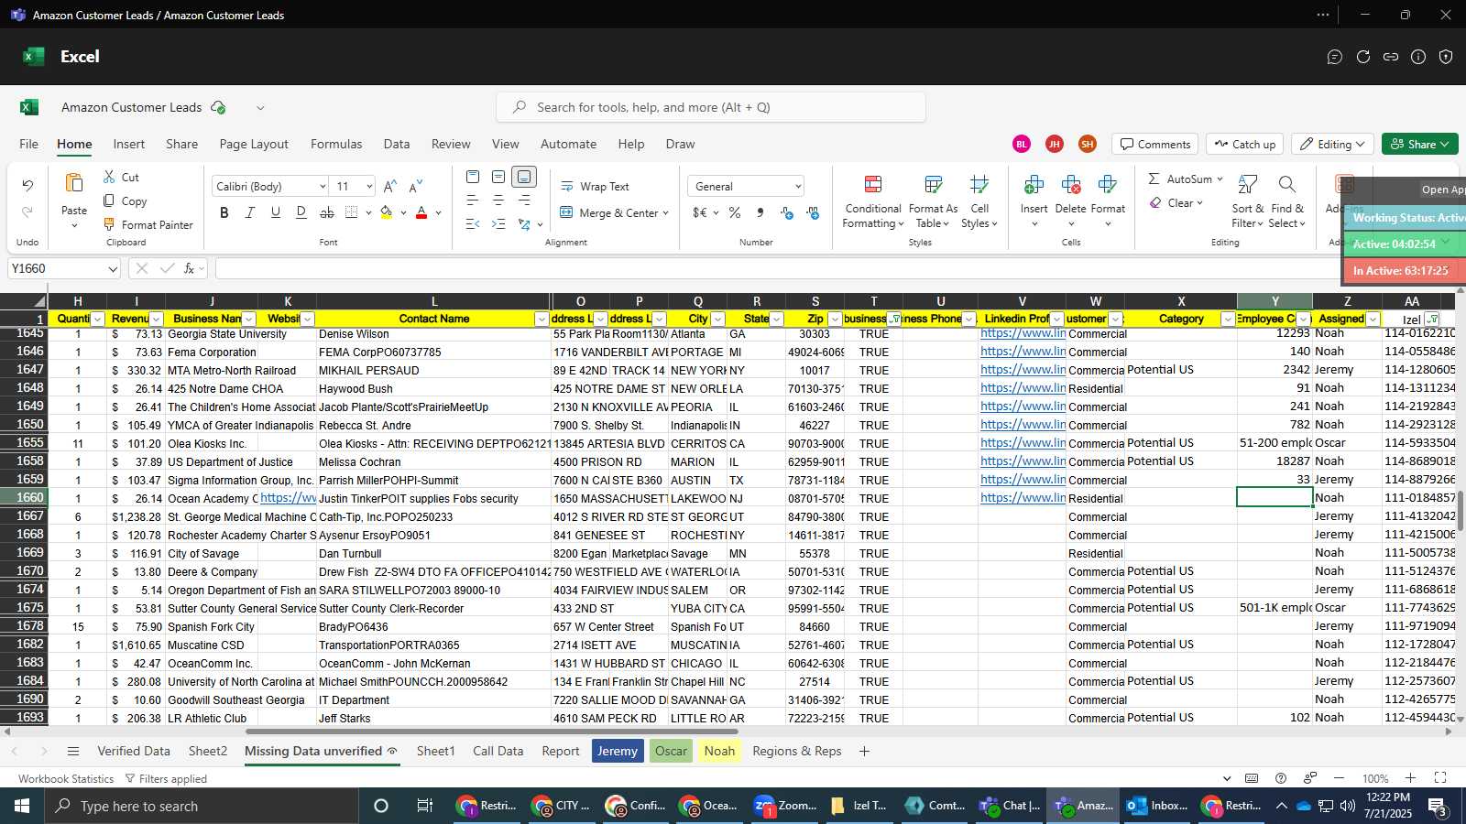Open the Calibri (Body) font name dropdown
This screenshot has width=1466, height=824.
pyautogui.click(x=323, y=187)
